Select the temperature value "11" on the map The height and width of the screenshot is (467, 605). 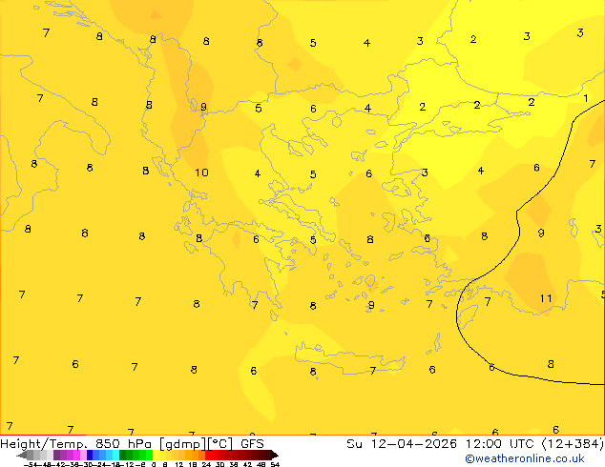pos(546,298)
